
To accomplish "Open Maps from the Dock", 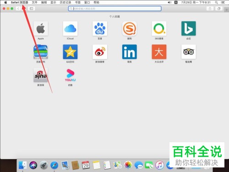I will coord(117,165).
